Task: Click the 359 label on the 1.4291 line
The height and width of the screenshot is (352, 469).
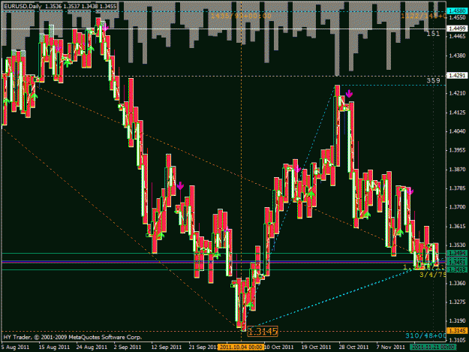Action: click(434, 80)
